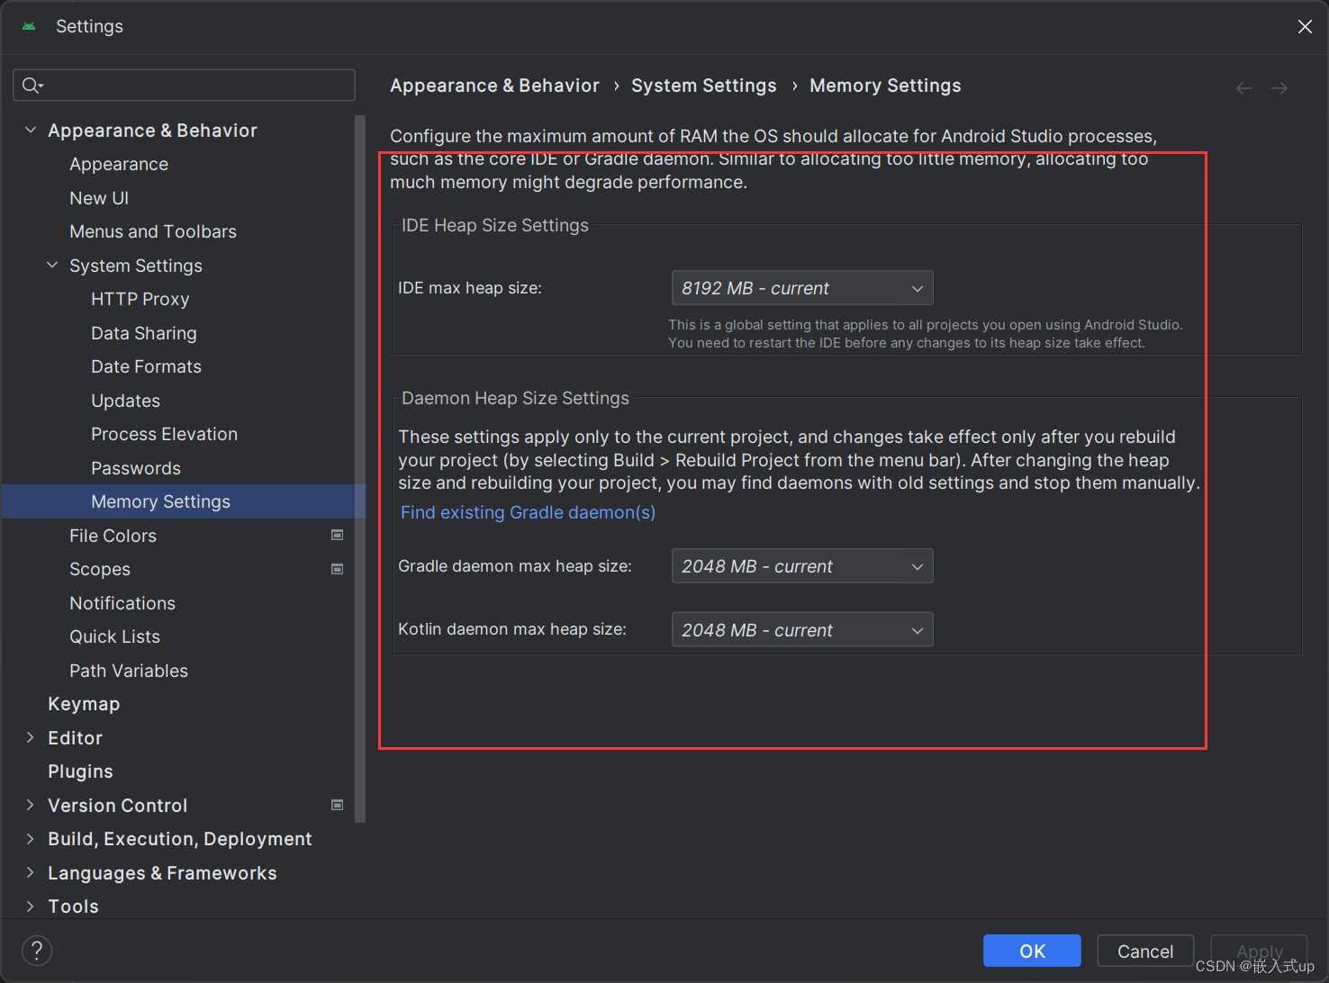Viewport: 1329px width, 983px height.
Task: Open HTTP Proxy settings
Action: (140, 299)
